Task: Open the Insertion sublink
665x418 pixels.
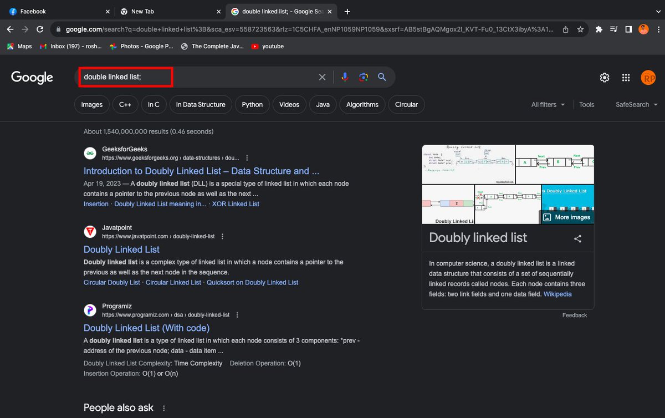Action: point(96,204)
